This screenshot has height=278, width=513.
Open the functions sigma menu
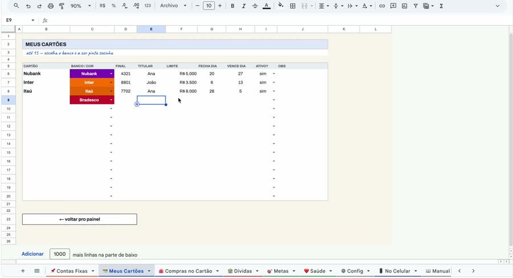coord(441,6)
